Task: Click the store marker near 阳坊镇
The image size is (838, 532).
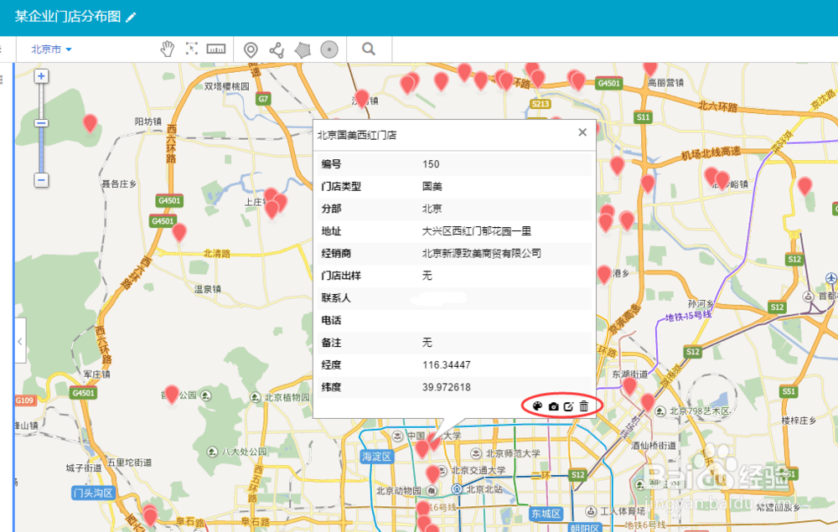Action: coord(90,122)
